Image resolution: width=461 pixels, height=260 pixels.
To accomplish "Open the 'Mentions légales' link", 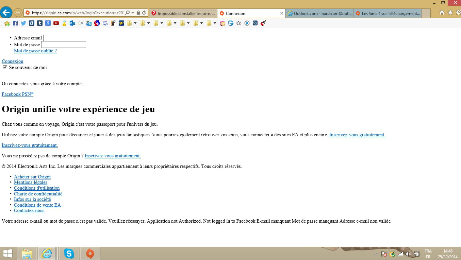I will click(31, 182).
